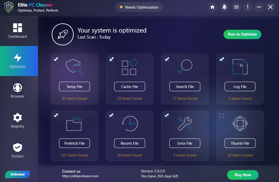Click 'Version 3.9.5.0' text
The width and height of the screenshot is (279, 182).
click(x=153, y=171)
